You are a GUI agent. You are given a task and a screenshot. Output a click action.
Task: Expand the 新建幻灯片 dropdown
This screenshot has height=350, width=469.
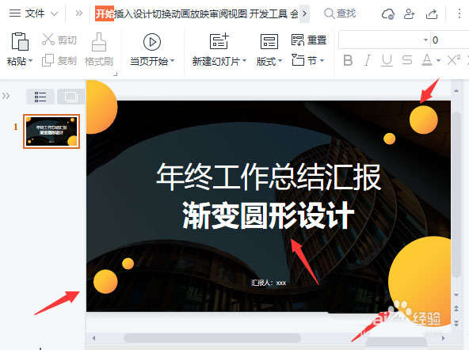244,61
